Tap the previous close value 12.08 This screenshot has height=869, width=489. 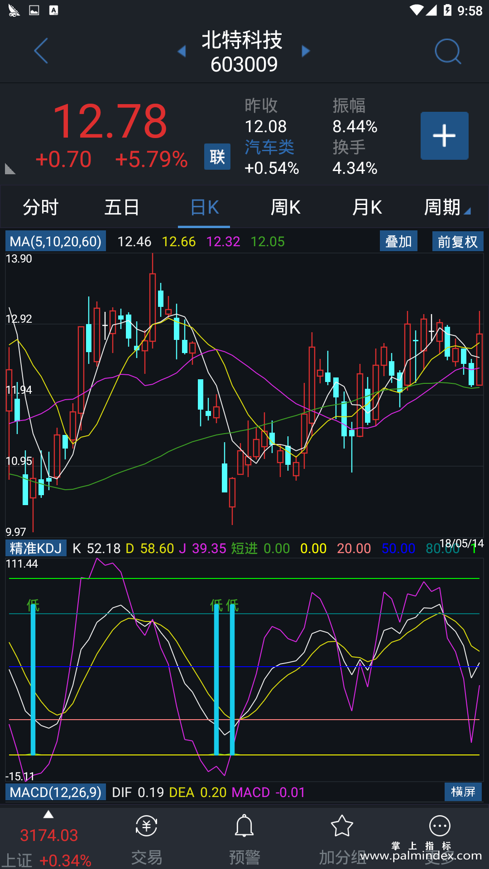click(x=266, y=126)
